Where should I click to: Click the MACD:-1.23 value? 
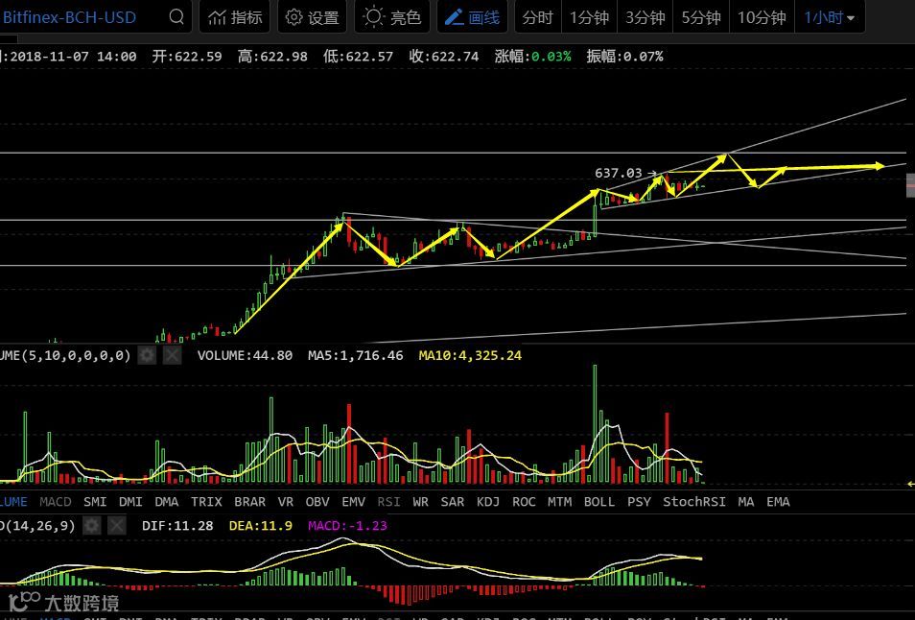(x=347, y=525)
